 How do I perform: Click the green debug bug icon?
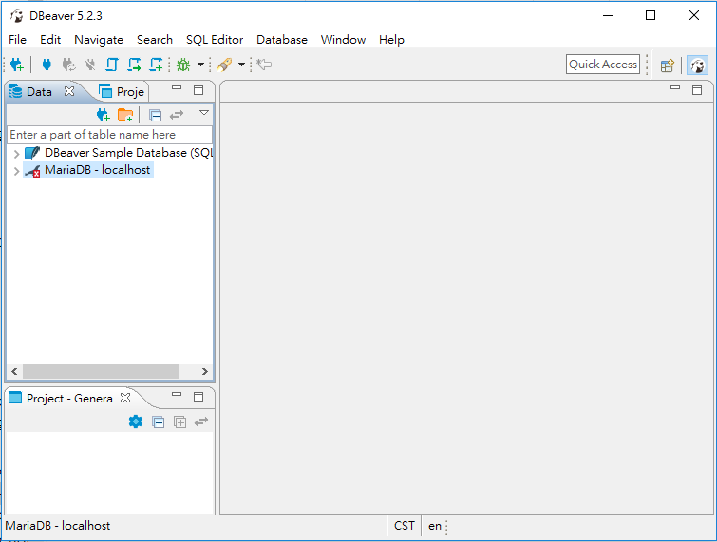183,65
